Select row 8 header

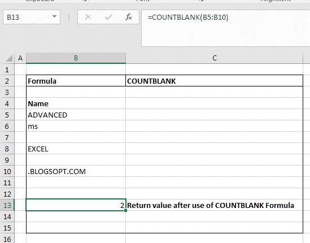(7, 149)
